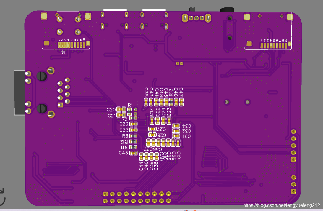Select the J4 connector designator
Screen dimensions: 323x211
(64, 52)
